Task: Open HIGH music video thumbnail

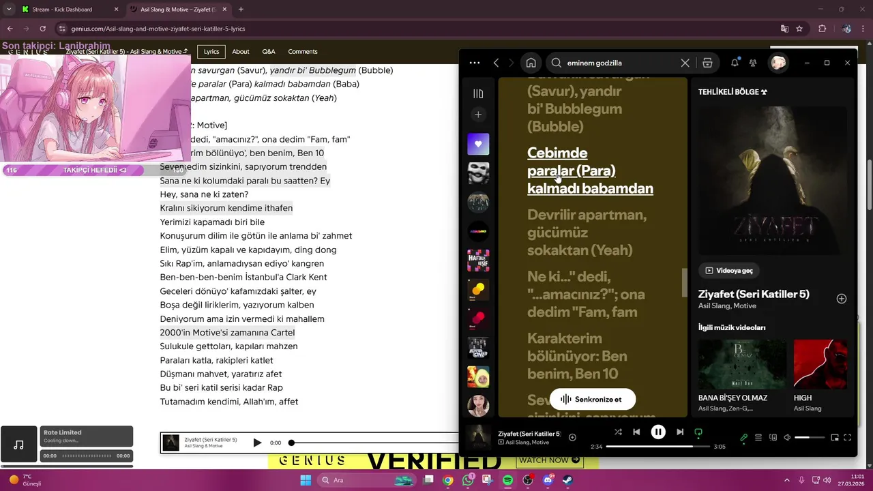Action: [820, 363]
